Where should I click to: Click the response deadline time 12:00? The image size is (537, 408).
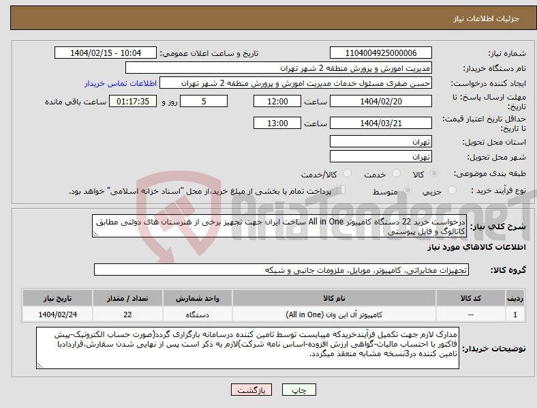click(x=277, y=101)
